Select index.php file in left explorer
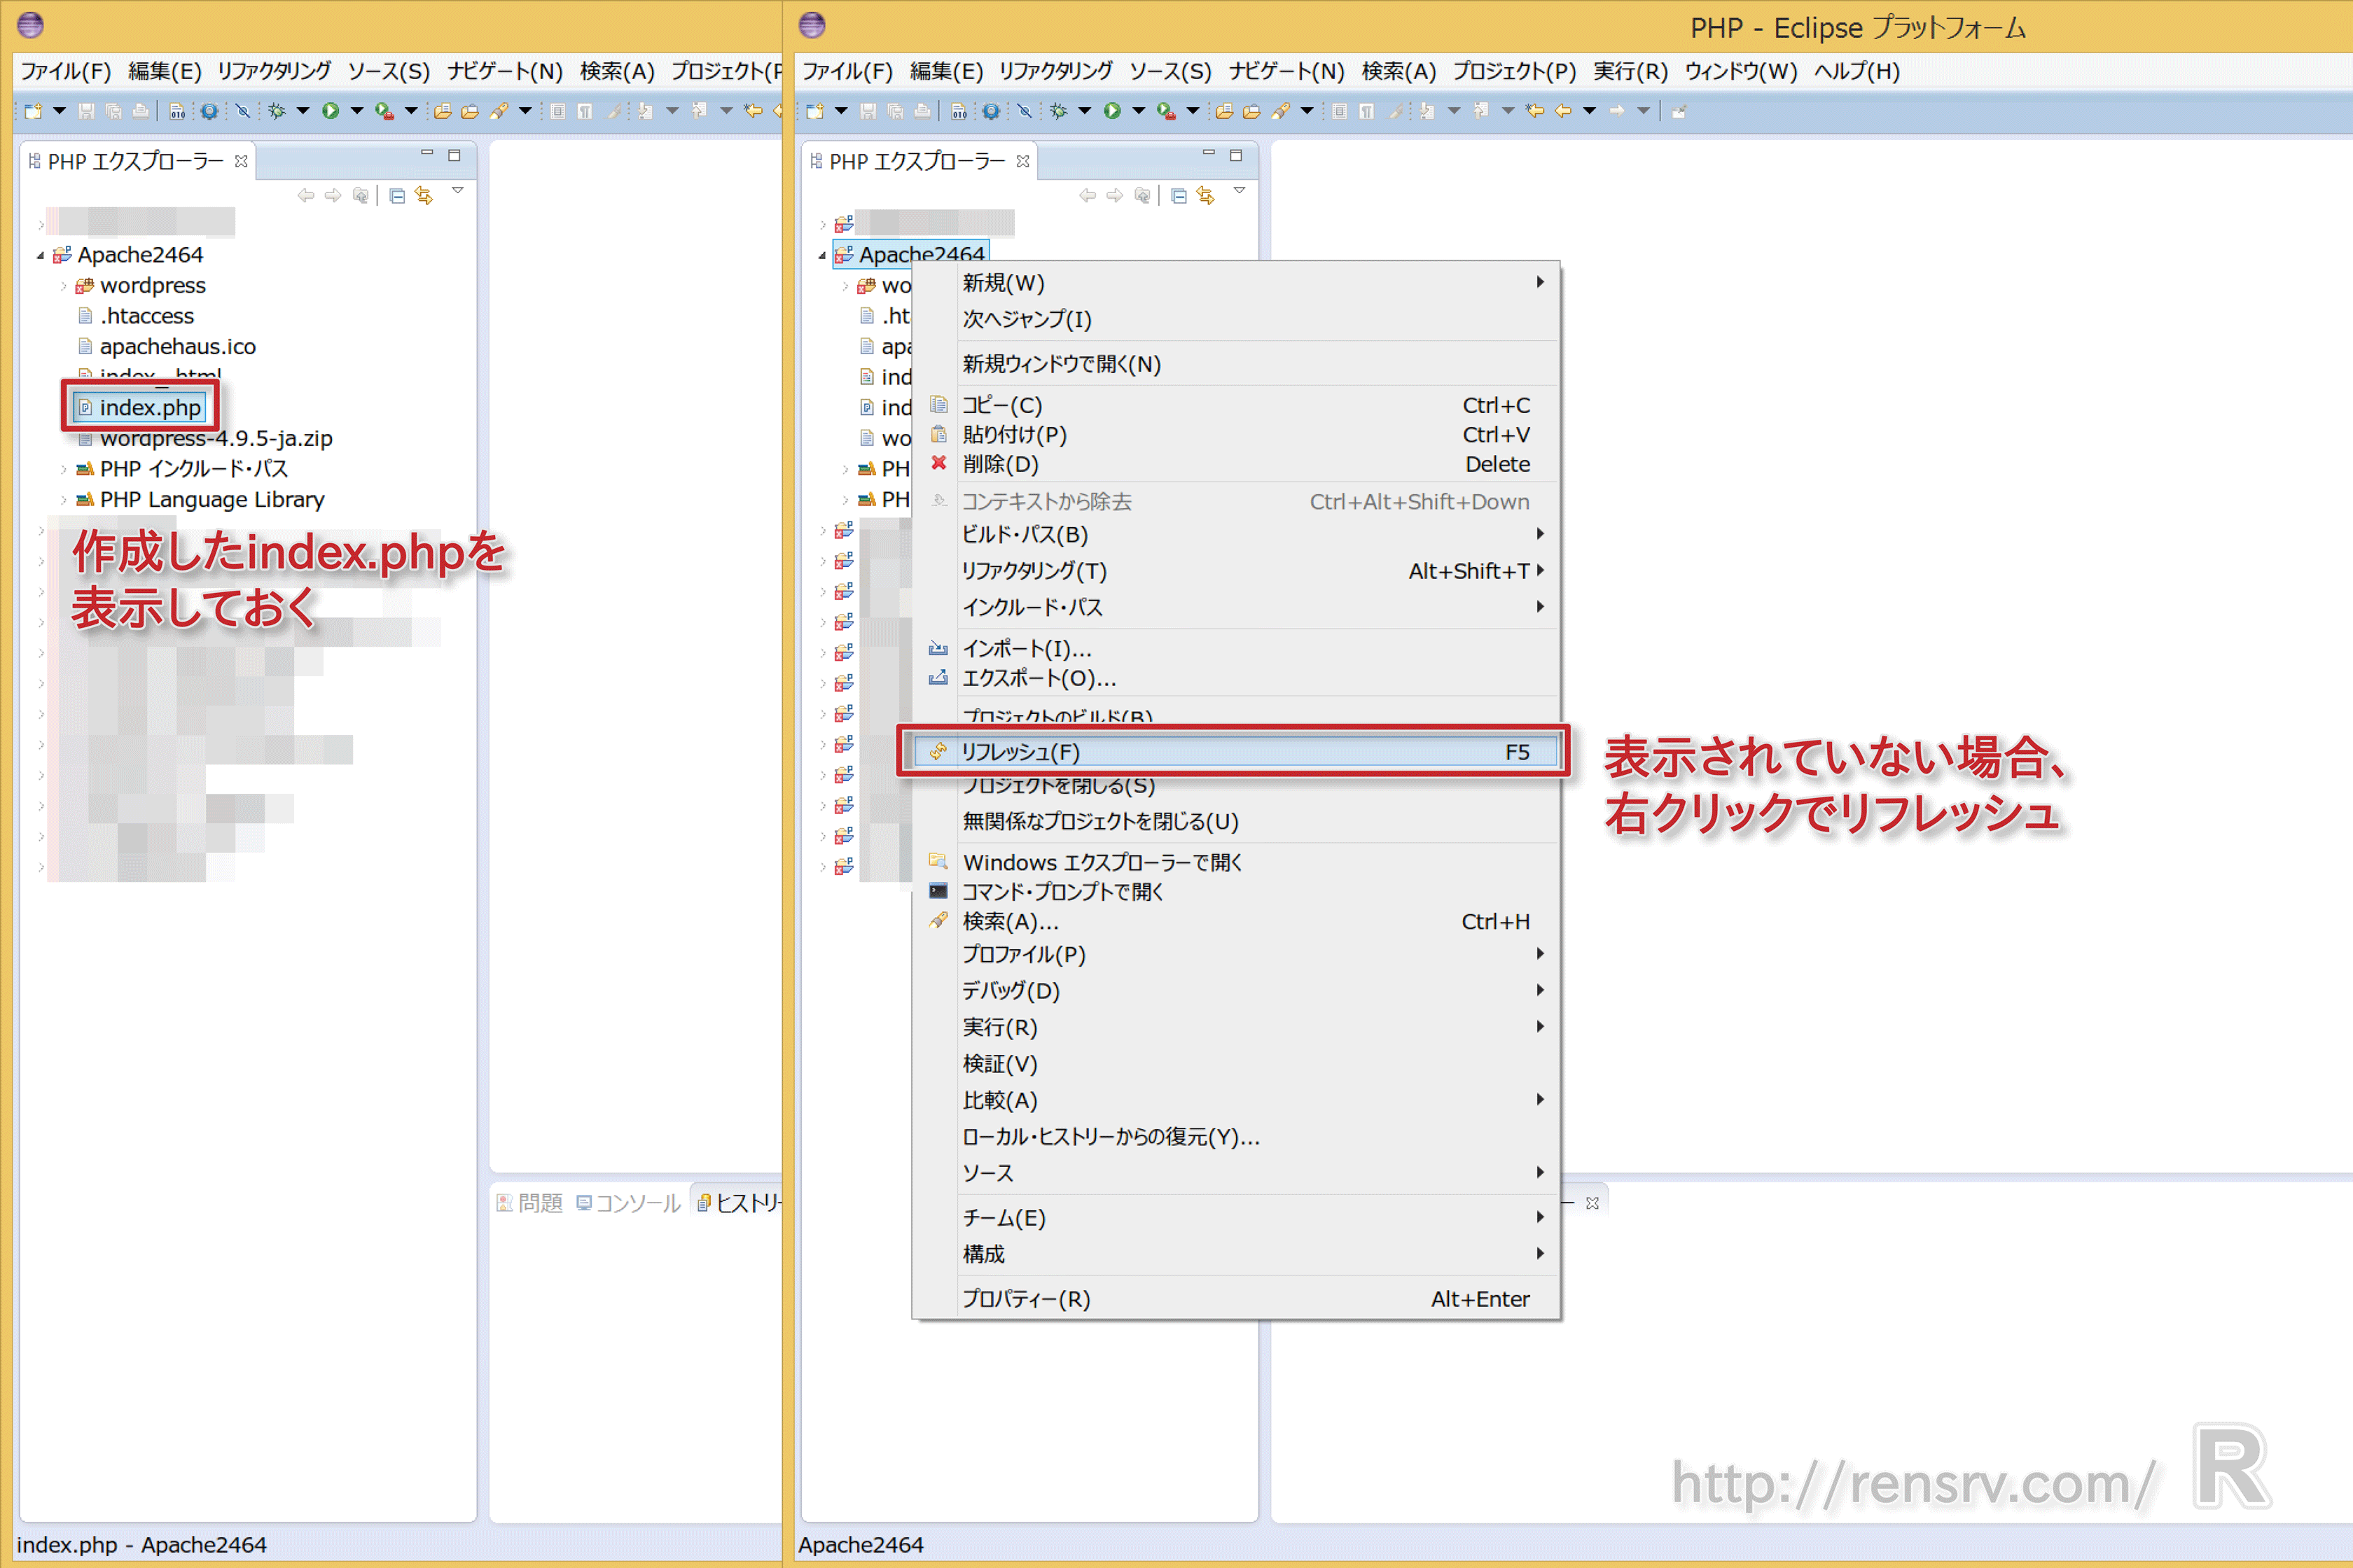Viewport: 2353px width, 1568px height. [x=150, y=407]
